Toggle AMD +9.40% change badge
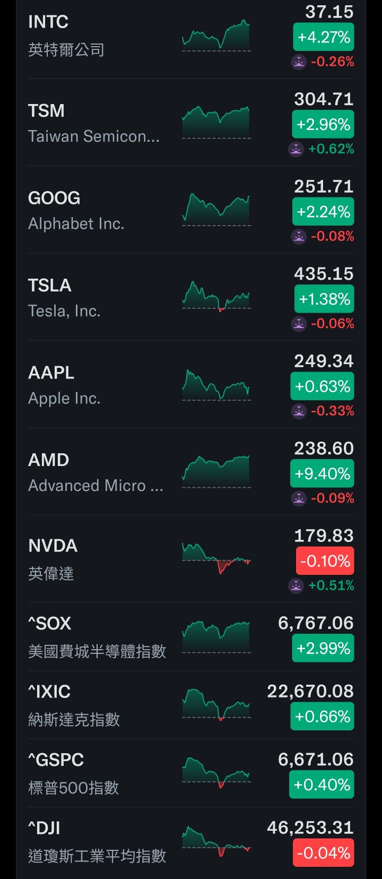 point(322,474)
